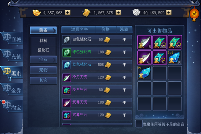
Task: Select the 绿色强化石 green stone icon
Action: [x=67, y=53]
